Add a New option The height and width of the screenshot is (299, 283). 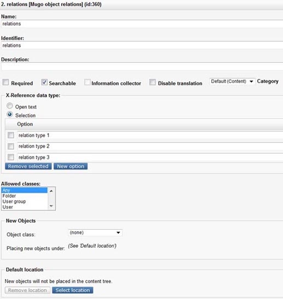point(71,166)
